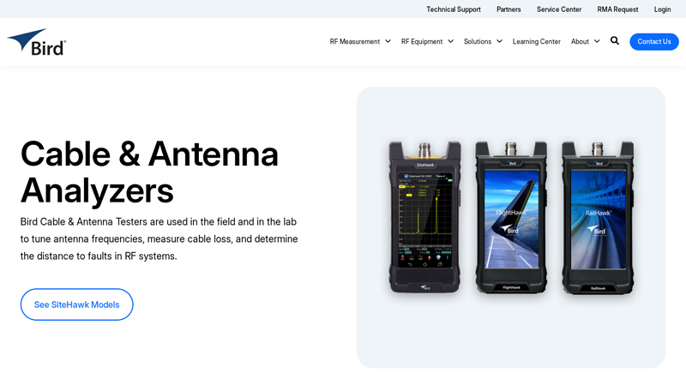The height and width of the screenshot is (386, 686).
Task: Expand the About dropdown chevron
Action: pyautogui.click(x=597, y=41)
